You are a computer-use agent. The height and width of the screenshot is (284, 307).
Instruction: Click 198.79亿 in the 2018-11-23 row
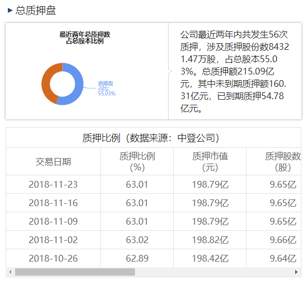coord(210,184)
